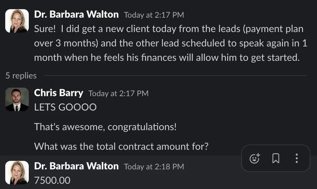Open Dr. Barbara Walton's profile from top message name

click(x=76, y=14)
